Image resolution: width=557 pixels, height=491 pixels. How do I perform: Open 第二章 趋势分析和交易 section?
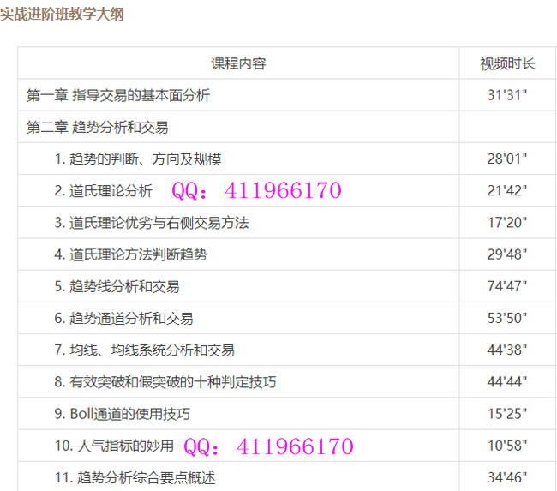[98, 127]
